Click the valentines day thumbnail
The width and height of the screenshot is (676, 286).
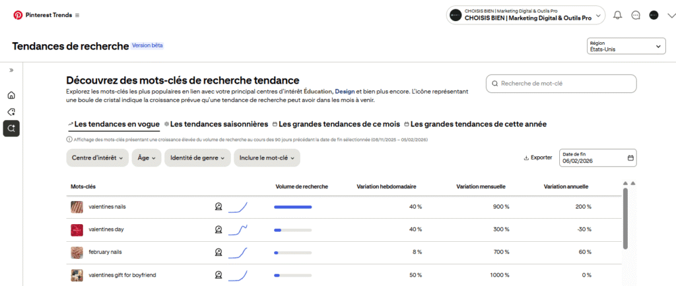coord(77,230)
